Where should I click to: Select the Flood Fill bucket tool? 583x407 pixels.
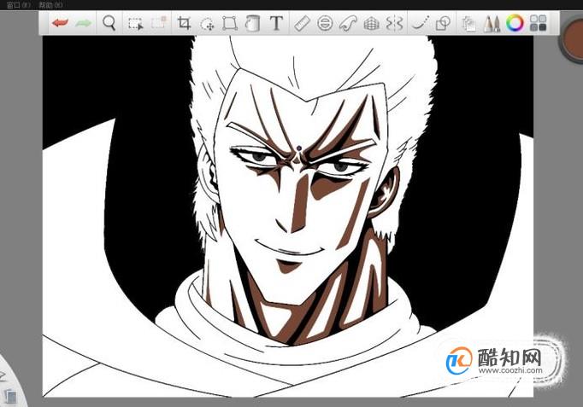coord(252,23)
